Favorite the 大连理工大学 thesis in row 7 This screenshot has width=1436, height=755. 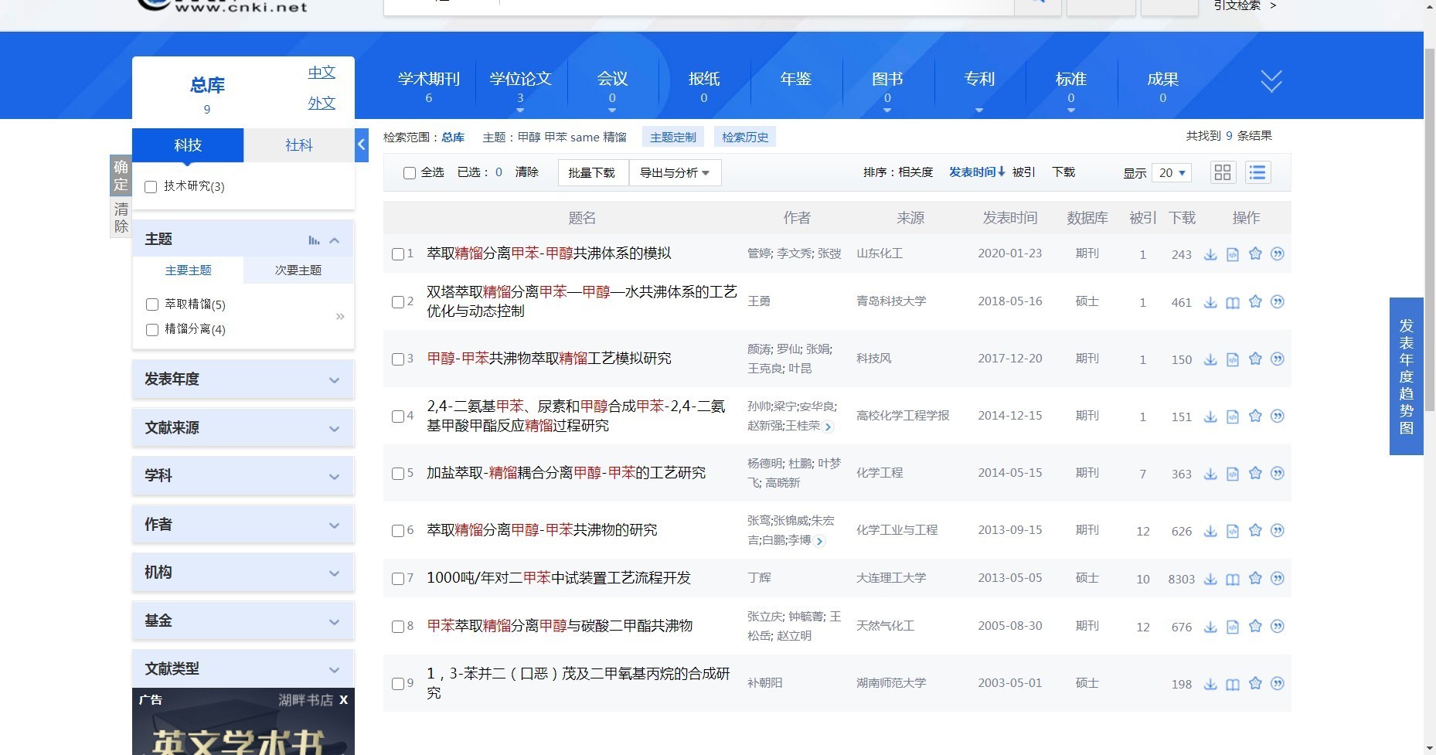click(x=1255, y=578)
